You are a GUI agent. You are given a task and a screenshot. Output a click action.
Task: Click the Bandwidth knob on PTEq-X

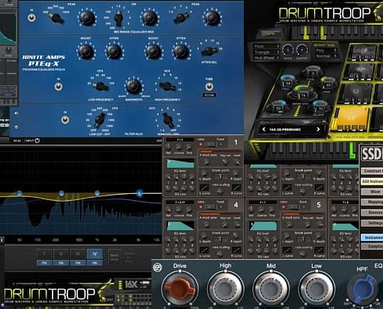tap(134, 87)
